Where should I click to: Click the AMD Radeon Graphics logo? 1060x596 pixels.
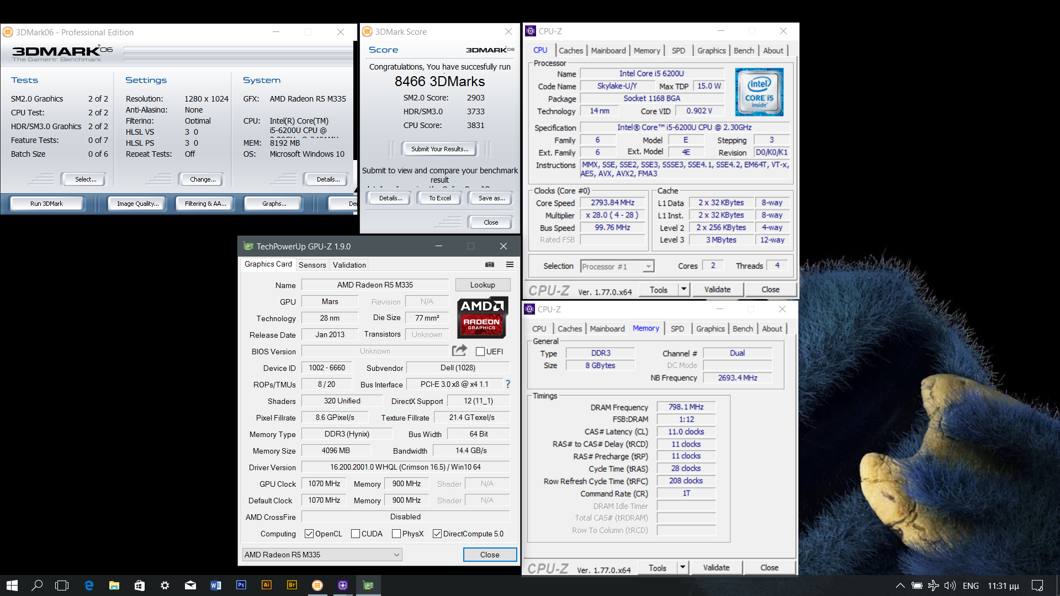coord(483,317)
